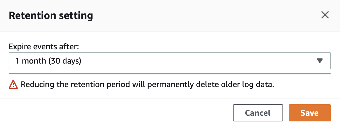The image size is (340, 126).
Task: Save the retention setting
Action: [310, 113]
